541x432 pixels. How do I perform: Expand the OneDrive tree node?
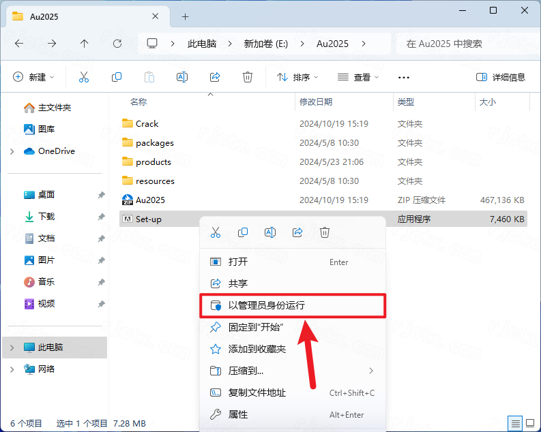click(12, 151)
